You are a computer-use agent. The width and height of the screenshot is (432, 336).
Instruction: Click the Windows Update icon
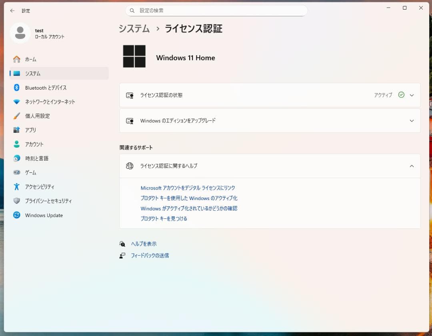[16, 215]
